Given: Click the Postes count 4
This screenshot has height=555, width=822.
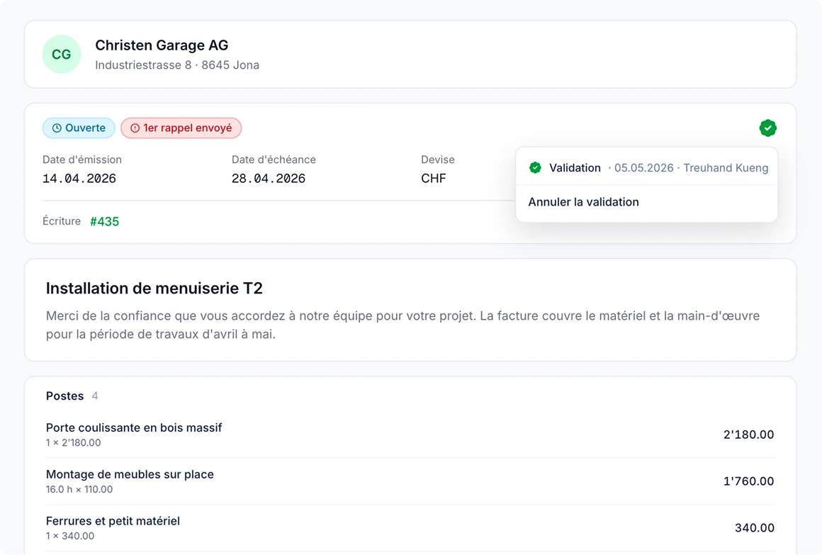Looking at the screenshot, I should [x=95, y=396].
